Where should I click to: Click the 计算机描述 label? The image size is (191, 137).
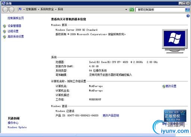(63, 95)
